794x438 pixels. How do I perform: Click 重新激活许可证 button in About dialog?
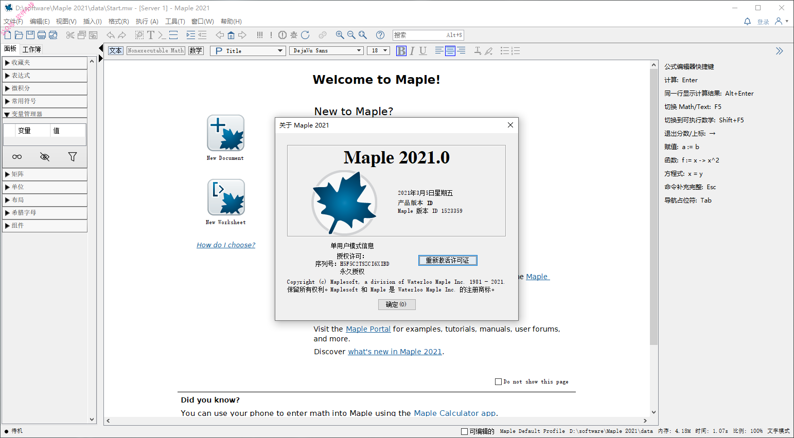click(x=448, y=261)
